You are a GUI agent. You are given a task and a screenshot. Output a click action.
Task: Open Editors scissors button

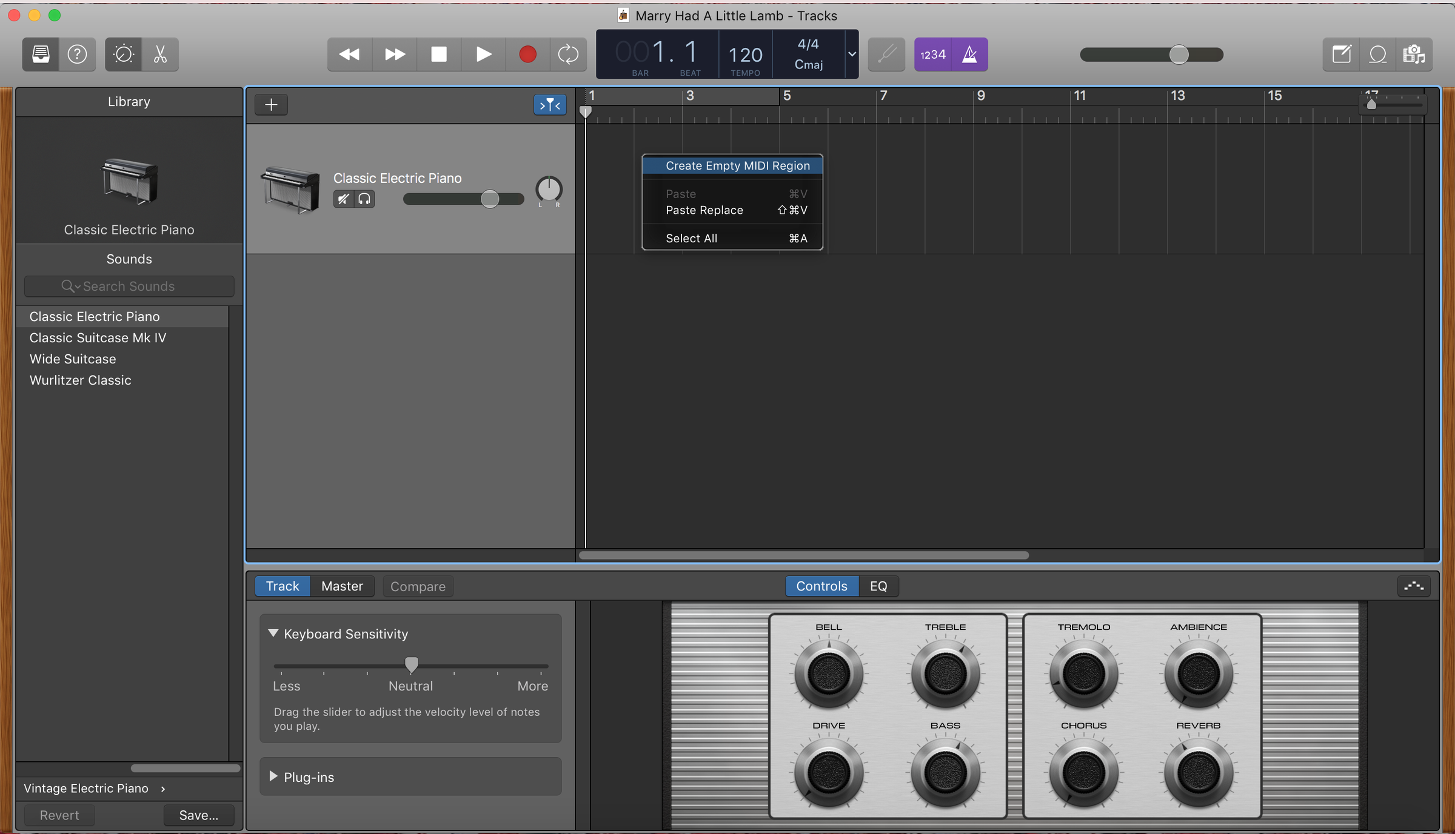(x=160, y=55)
